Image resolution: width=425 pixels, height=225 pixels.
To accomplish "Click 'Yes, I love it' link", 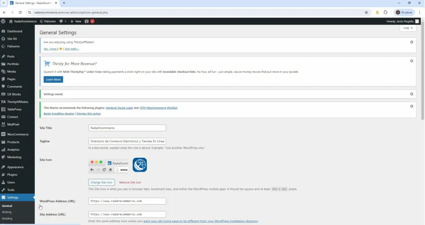I will 51,49.
